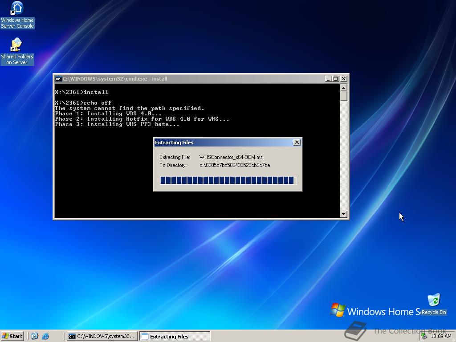Screen dimensions: 456x342
Task: Click the cmd.exe title bar system icon
Action: coord(58,79)
